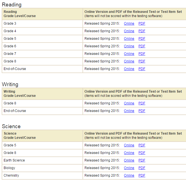Open the Reading Grade 7 Online link
Image resolution: width=186 pixels, height=185 pixels.
pos(129,54)
